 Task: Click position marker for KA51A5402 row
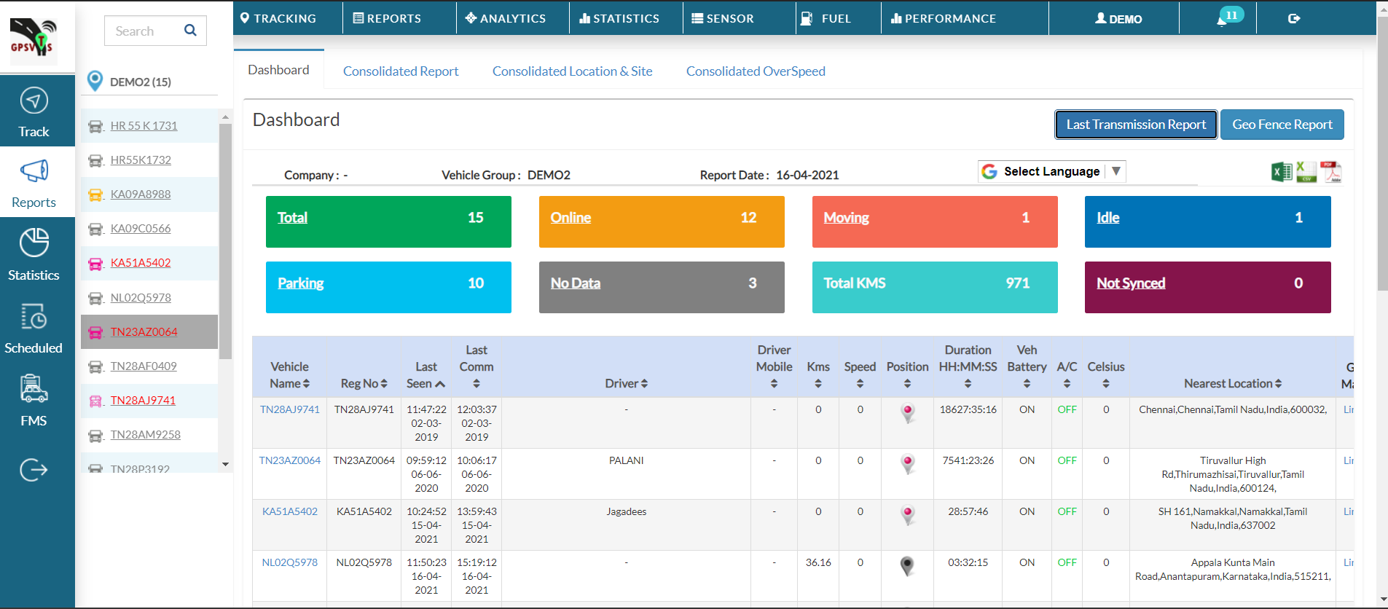pos(908,515)
